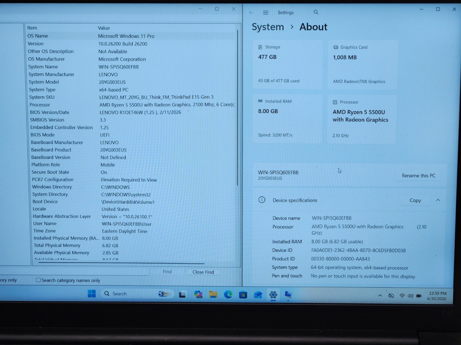Click the soccer ball search highlight icon

point(164,294)
